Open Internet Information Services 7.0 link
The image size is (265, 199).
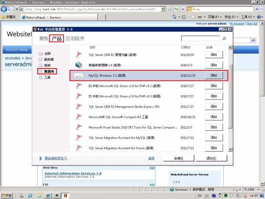point(73,173)
